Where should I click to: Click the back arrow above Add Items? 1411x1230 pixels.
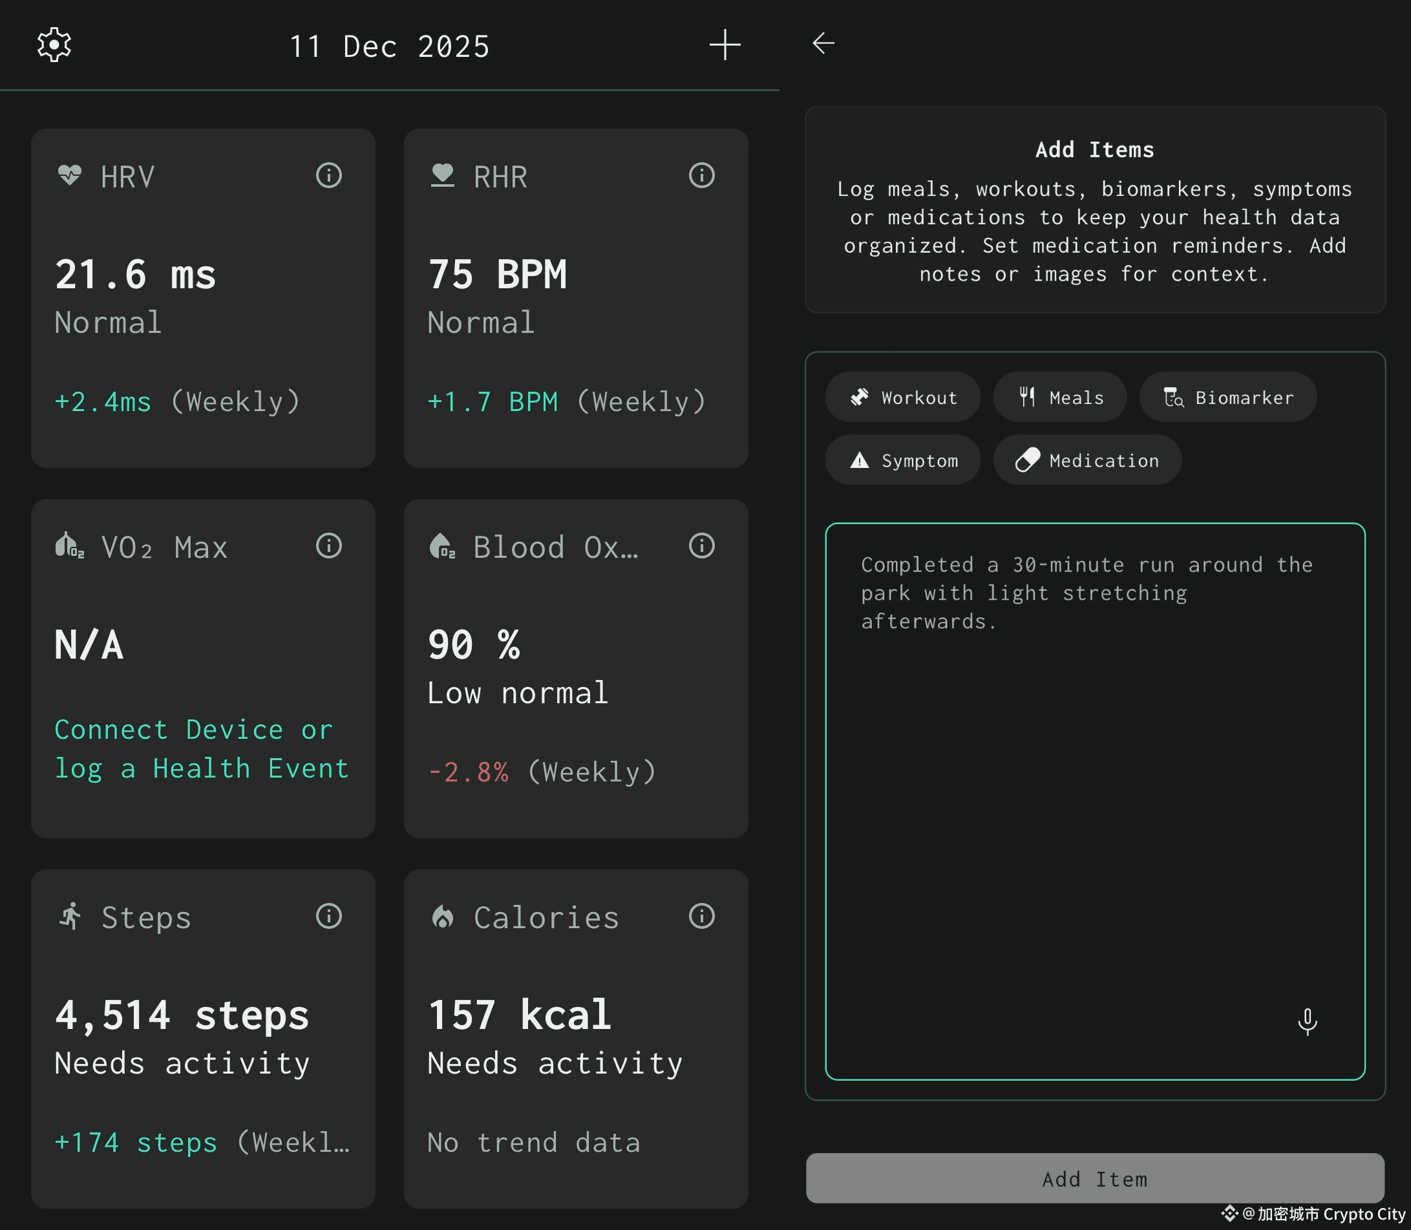coord(823,43)
